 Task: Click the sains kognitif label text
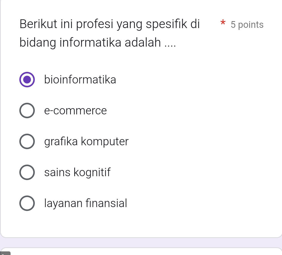coord(77,172)
